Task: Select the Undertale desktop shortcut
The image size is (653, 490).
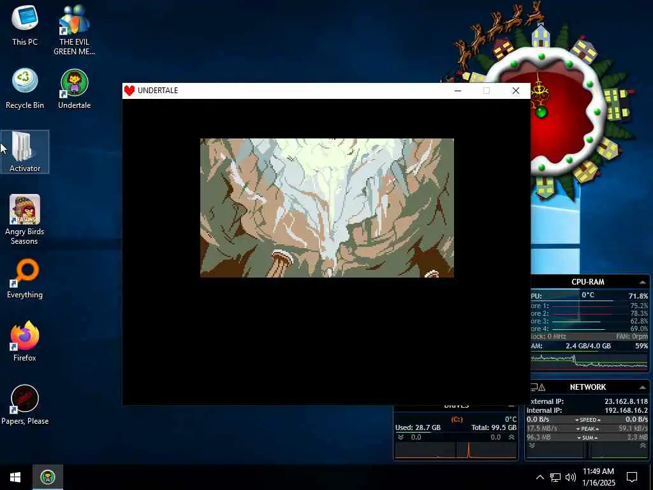Action: 74,88
